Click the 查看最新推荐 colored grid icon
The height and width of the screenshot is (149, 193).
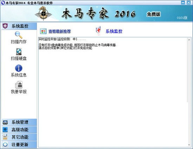click(43, 31)
